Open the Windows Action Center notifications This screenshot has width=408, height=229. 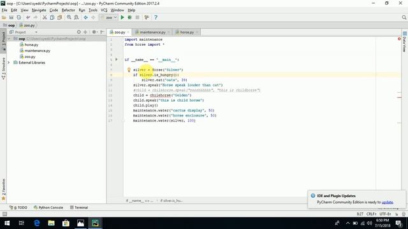click(398, 223)
